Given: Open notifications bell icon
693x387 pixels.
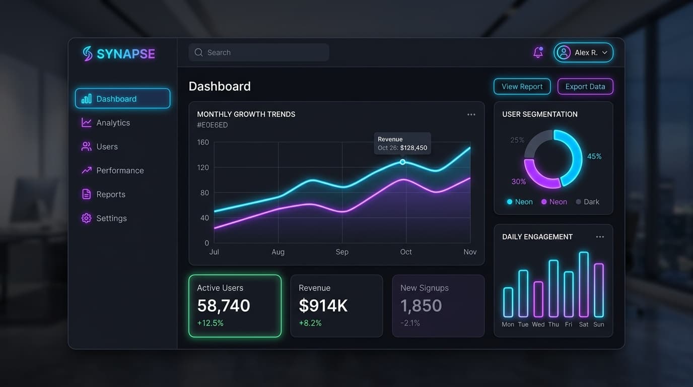Looking at the screenshot, I should pyautogui.click(x=538, y=52).
